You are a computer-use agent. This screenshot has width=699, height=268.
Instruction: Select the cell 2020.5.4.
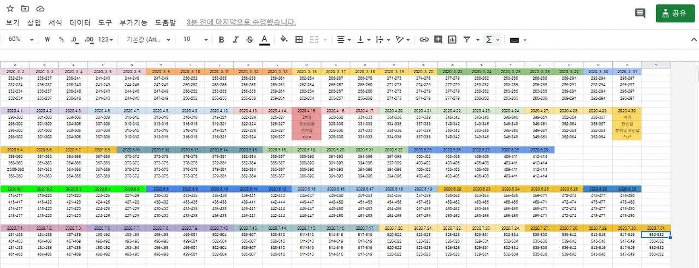(x=15, y=150)
